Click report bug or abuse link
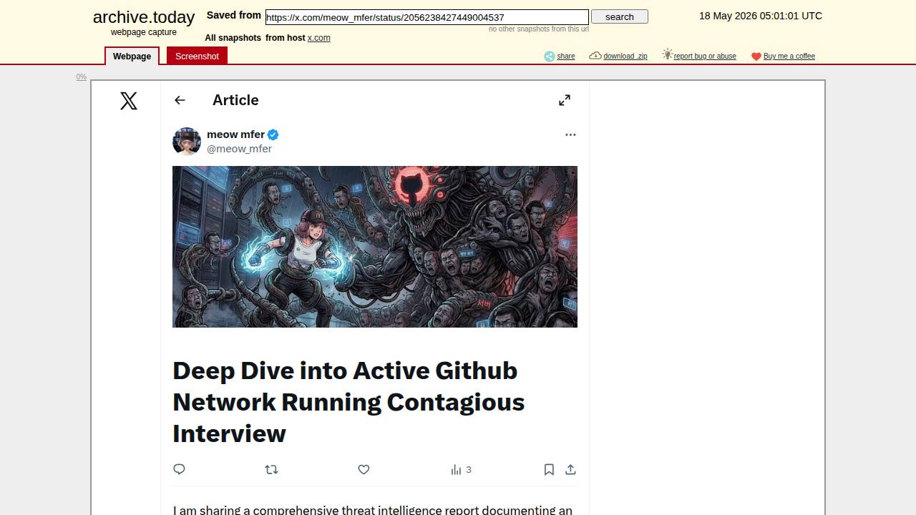Image resolution: width=916 pixels, height=515 pixels. (705, 57)
